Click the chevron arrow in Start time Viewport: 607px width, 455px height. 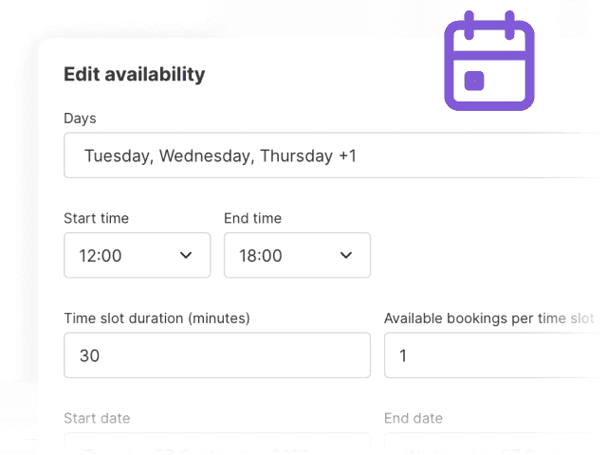(x=186, y=255)
